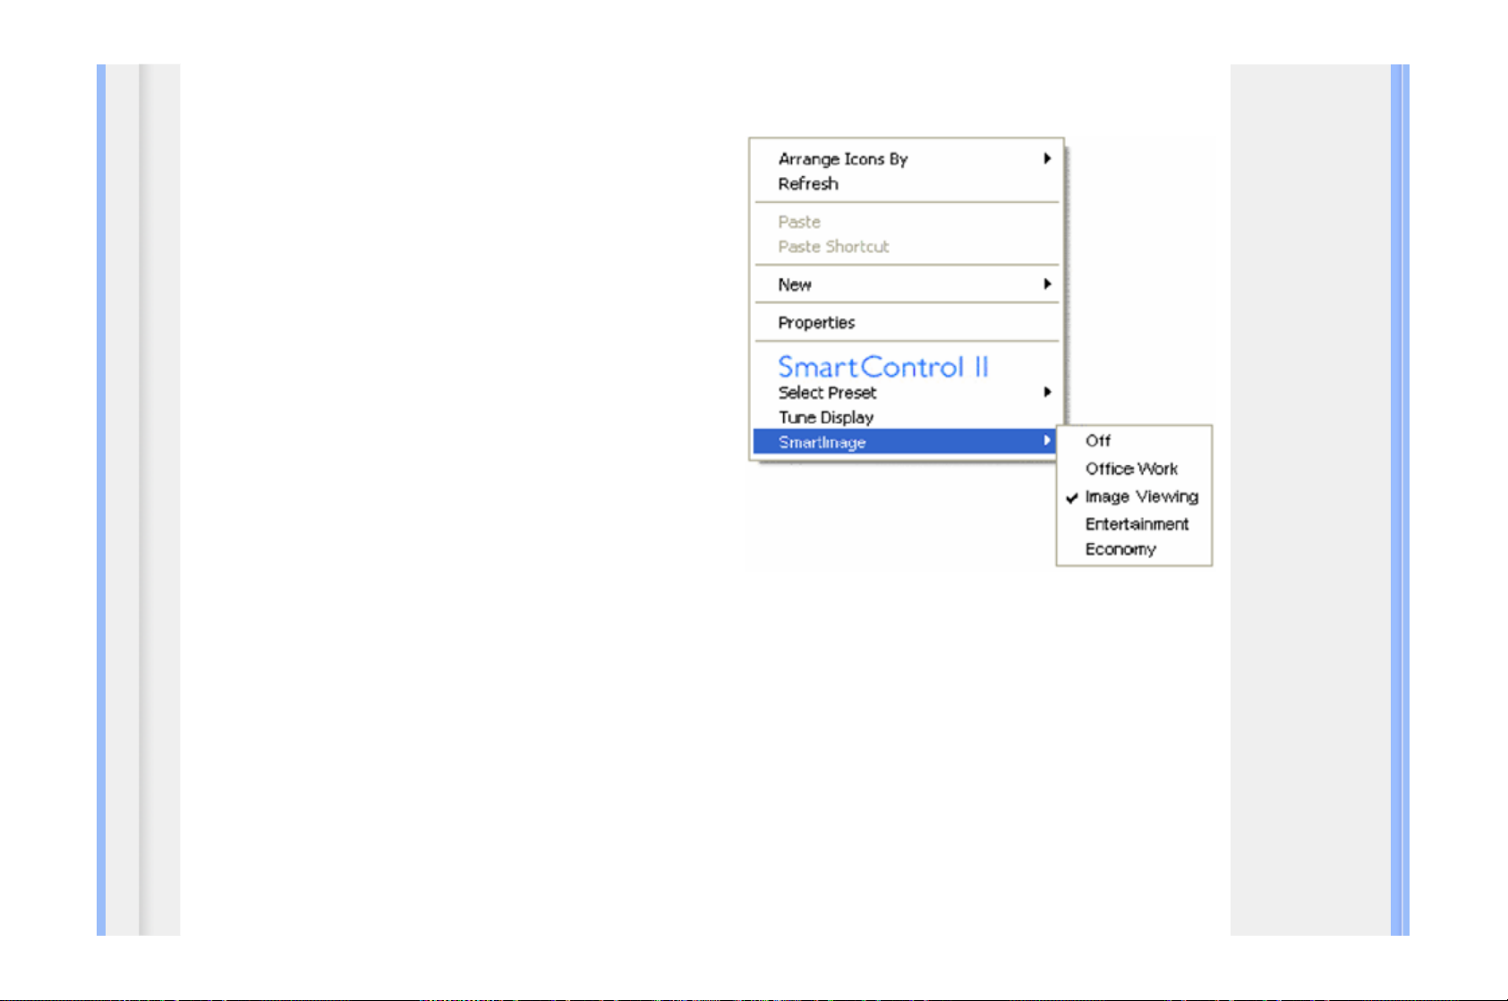
Task: Enable the Economy SmartImage mode
Action: (1120, 549)
